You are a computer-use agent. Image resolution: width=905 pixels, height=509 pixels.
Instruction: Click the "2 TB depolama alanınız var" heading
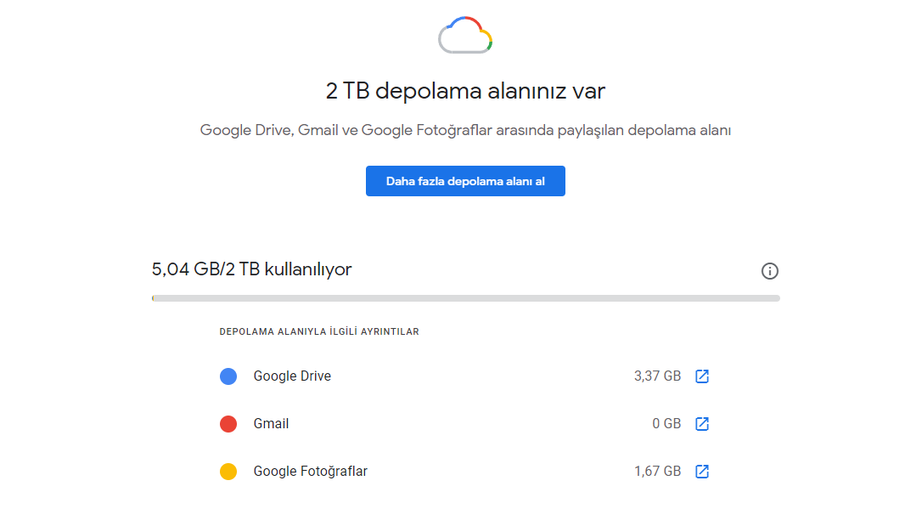coord(465,91)
